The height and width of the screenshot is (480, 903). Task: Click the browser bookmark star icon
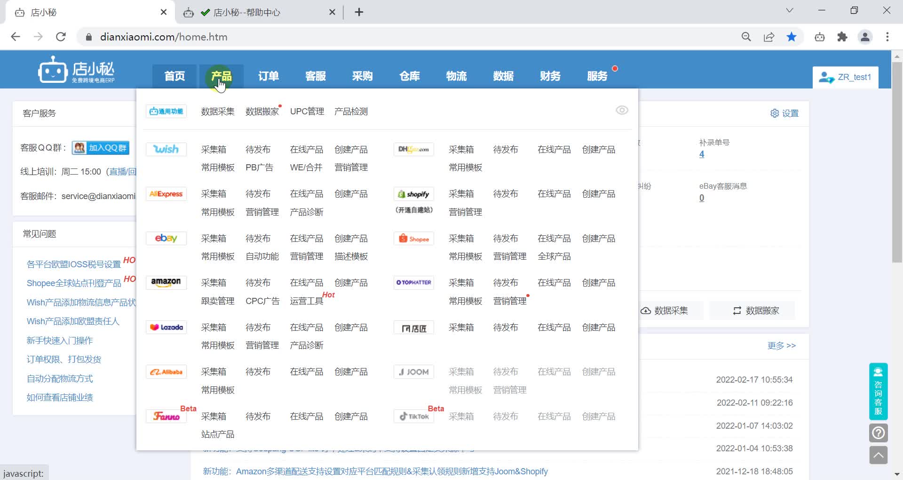tap(792, 37)
